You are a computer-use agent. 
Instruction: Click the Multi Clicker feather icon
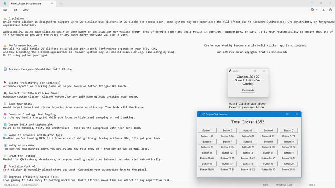click(x=230, y=71)
